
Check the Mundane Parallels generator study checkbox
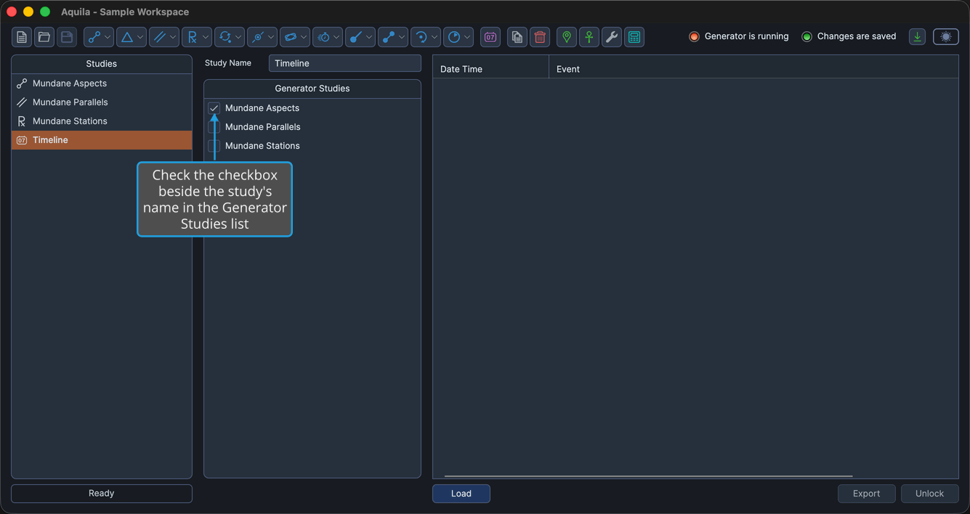pos(214,127)
